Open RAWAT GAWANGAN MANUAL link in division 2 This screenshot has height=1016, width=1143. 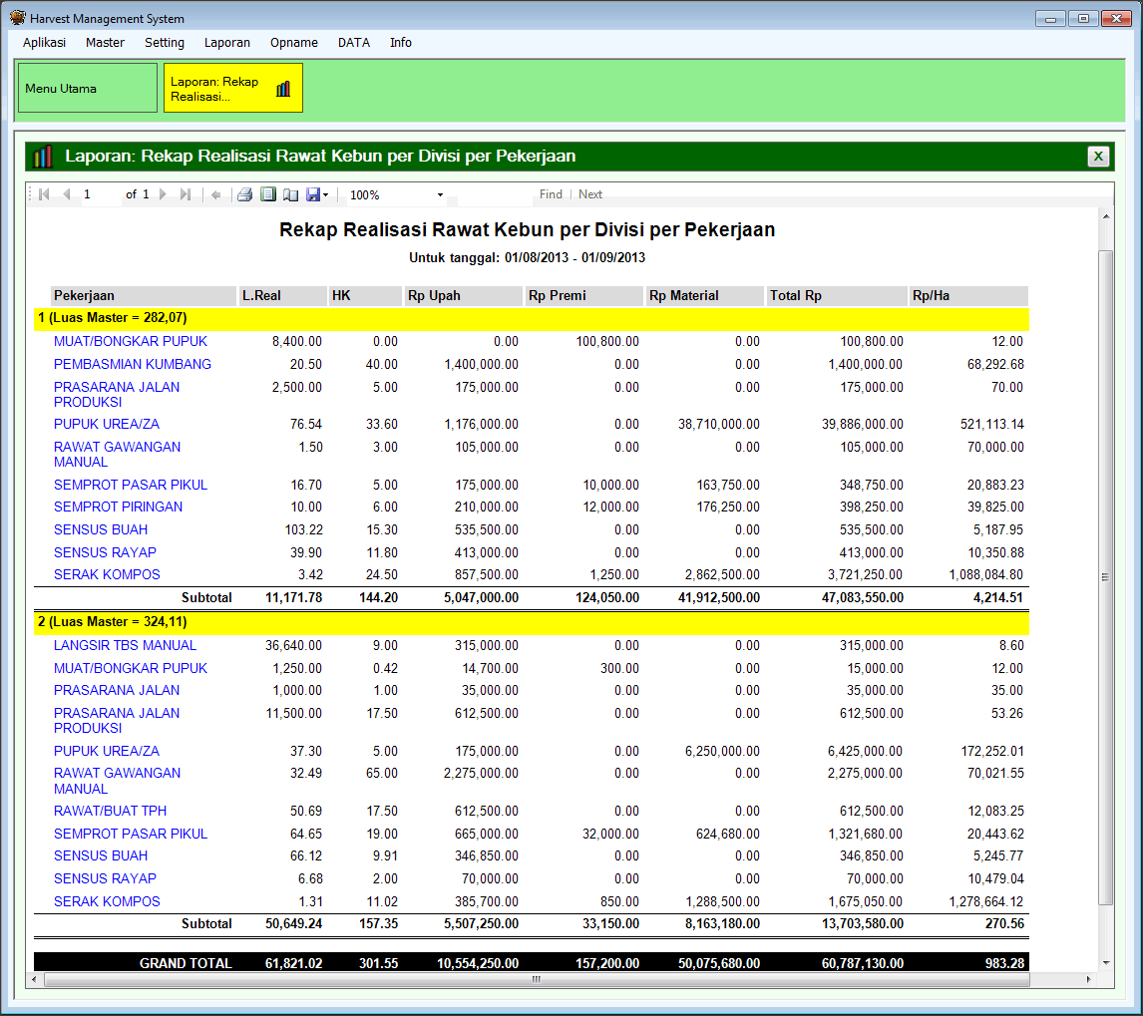(118, 781)
